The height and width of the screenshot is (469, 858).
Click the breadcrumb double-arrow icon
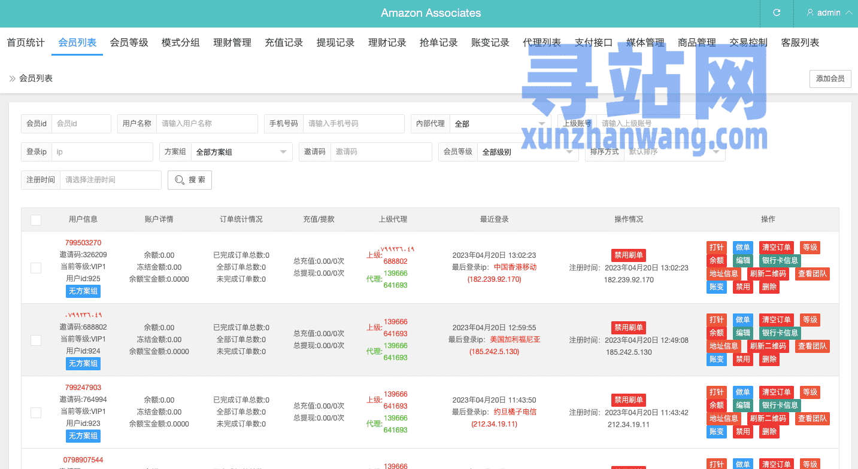(12, 78)
